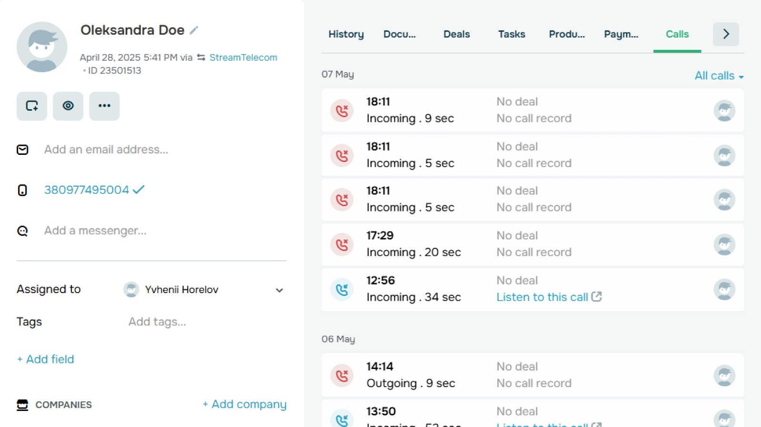Click the user avatar on the 12:56 call
This screenshot has height=427, width=761.
click(x=724, y=289)
